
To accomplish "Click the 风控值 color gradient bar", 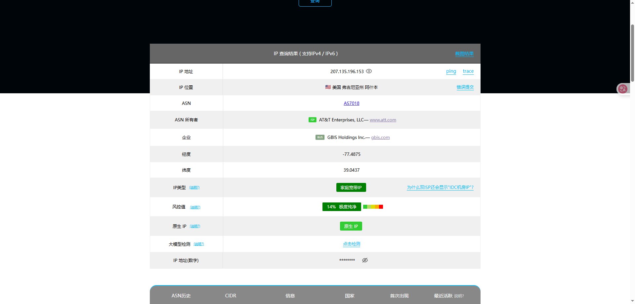I will (373, 207).
